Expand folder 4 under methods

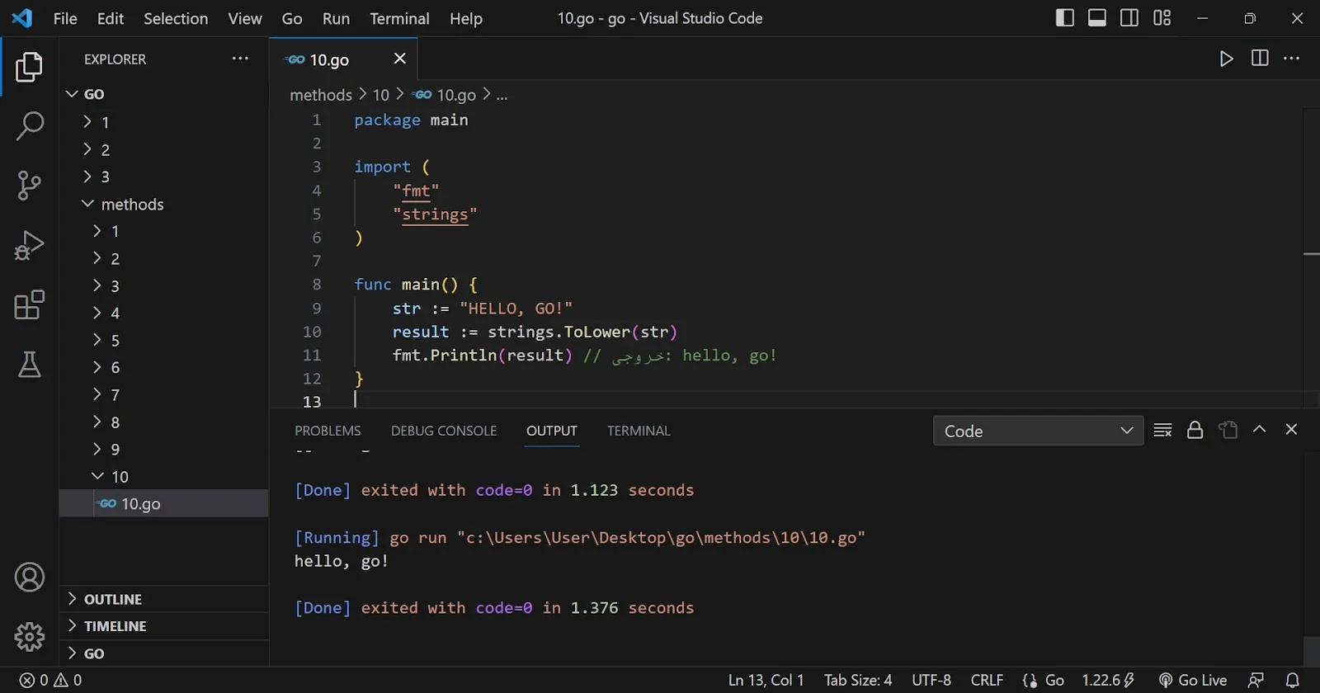point(164,313)
